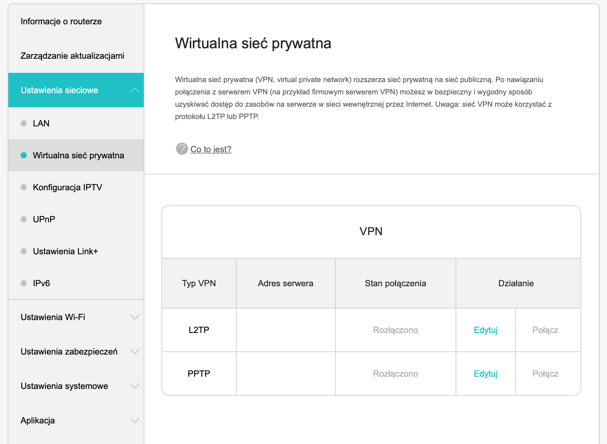Click the dot icon next to Konfiguracja IPTV

(x=24, y=187)
